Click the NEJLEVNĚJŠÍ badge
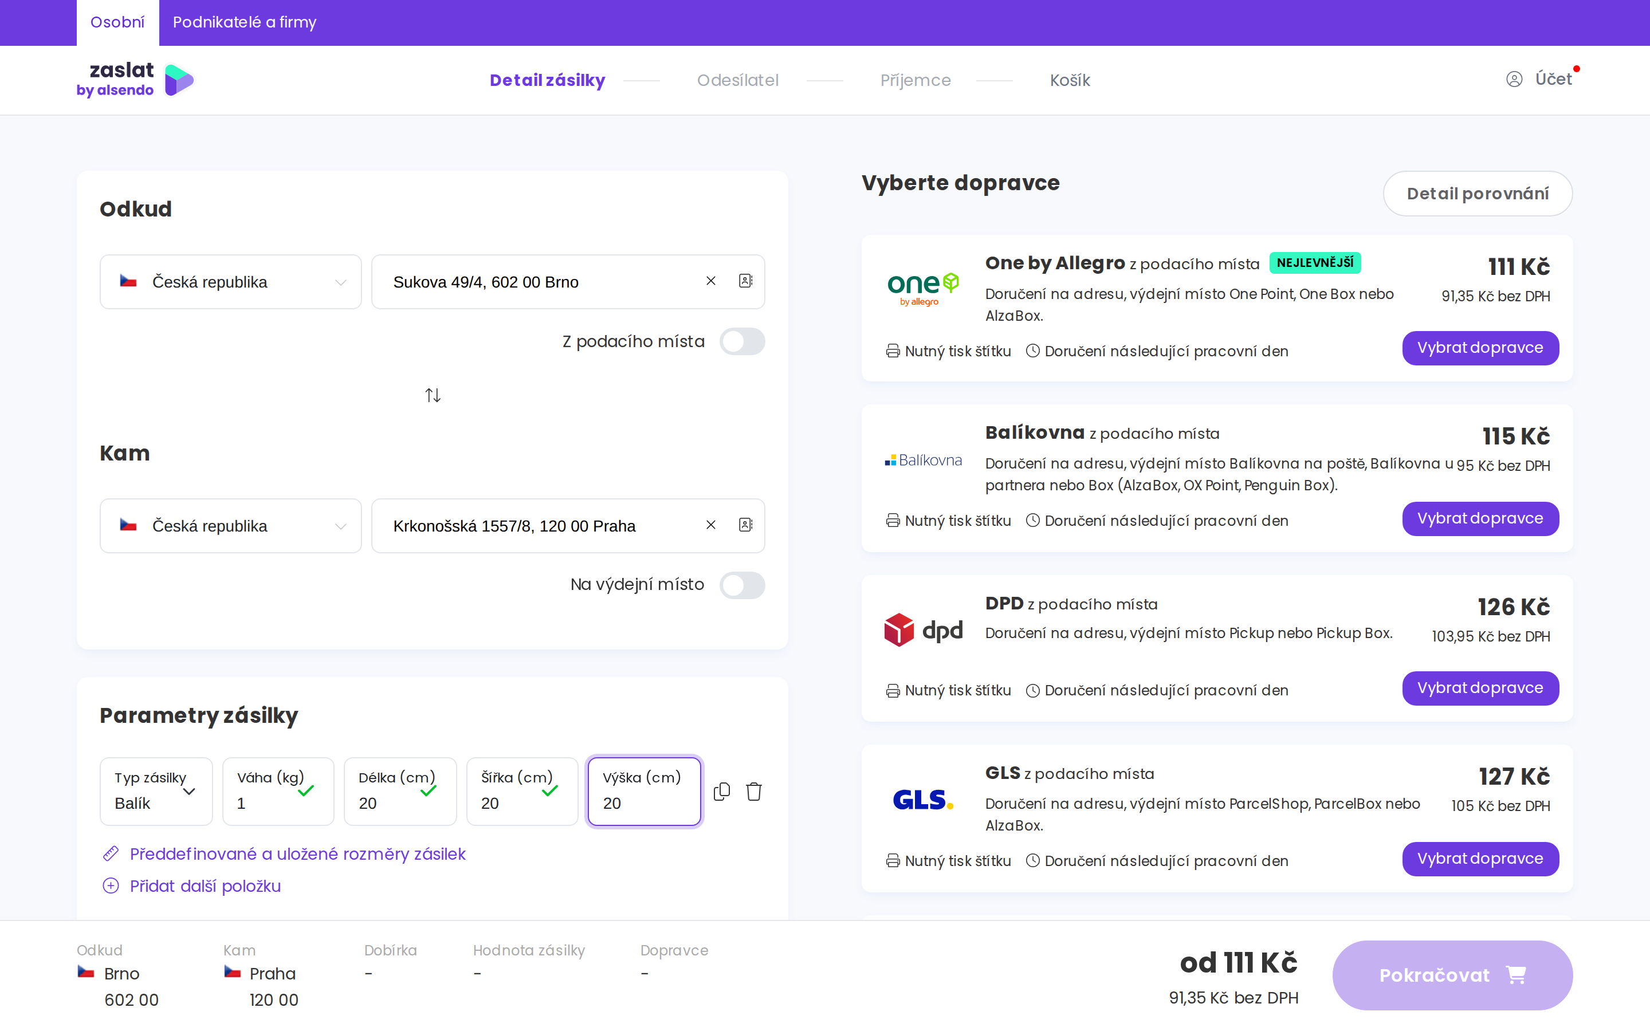The image size is (1650, 1031). [1314, 263]
